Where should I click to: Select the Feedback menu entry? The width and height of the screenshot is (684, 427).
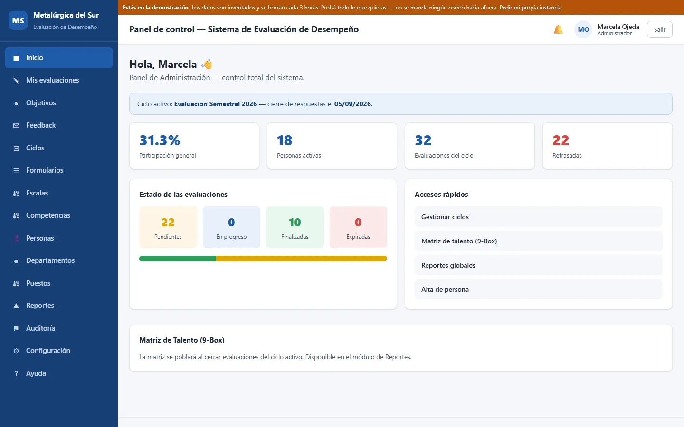click(59, 125)
